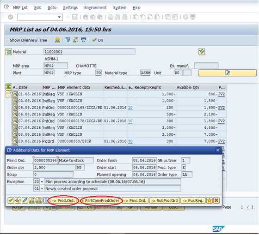259x235 pixels.
Task: Click the Find binoculars icon
Action: pyautogui.click(x=117, y=17)
